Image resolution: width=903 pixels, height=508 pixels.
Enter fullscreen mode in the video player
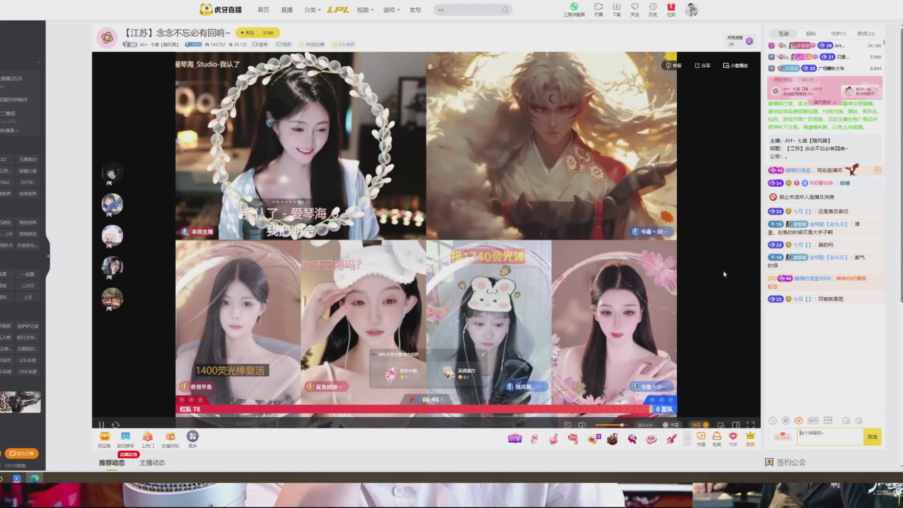point(751,425)
